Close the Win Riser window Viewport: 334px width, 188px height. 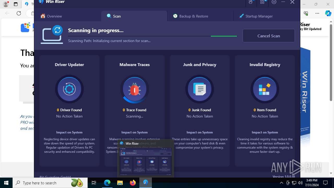point(293,2)
